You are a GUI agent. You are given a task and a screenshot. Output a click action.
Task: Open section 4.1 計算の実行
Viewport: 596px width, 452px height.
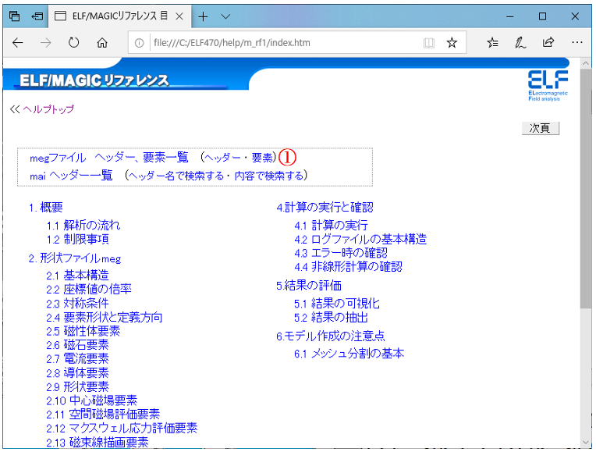(x=331, y=226)
